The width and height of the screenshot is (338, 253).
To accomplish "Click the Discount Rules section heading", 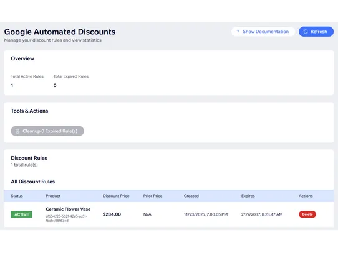I will pyautogui.click(x=29, y=158).
